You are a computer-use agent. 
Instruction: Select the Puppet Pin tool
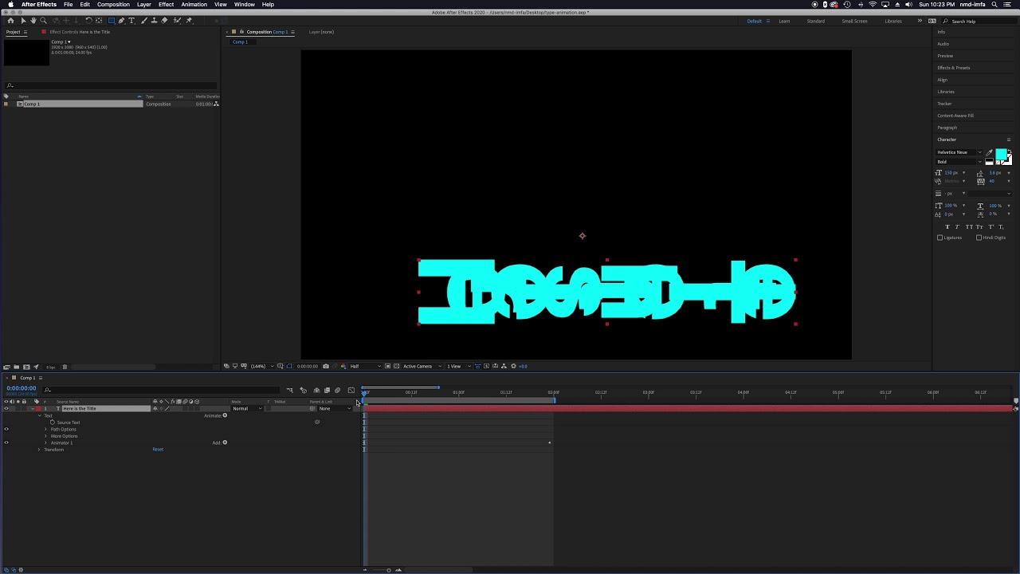click(189, 21)
